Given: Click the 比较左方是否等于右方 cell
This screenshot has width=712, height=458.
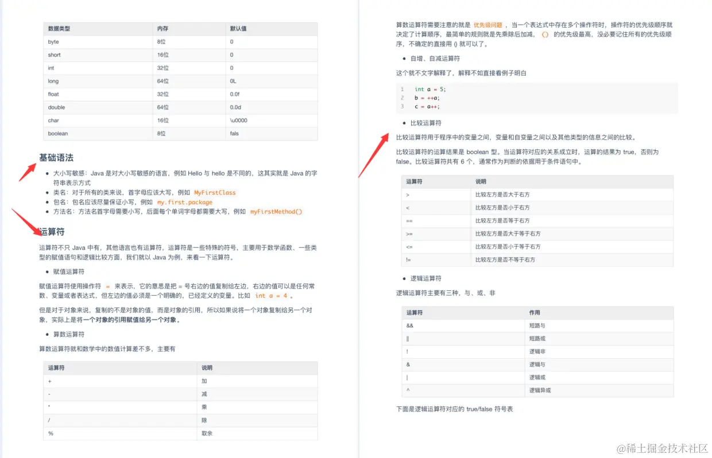Looking at the screenshot, I should point(572,220).
